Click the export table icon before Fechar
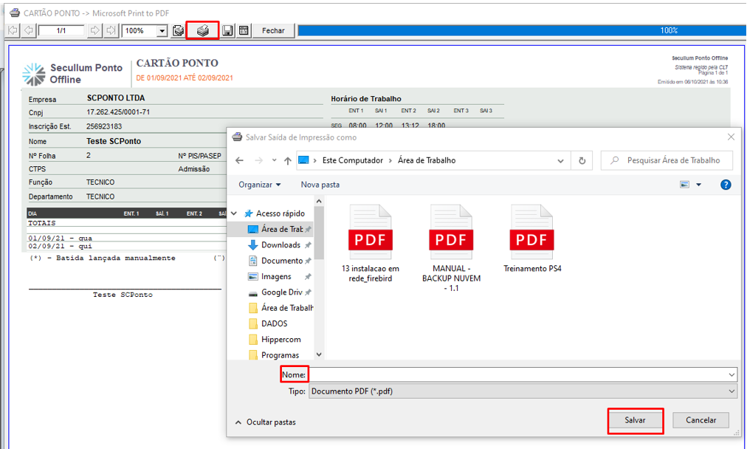This screenshot has width=747, height=449. tap(244, 31)
